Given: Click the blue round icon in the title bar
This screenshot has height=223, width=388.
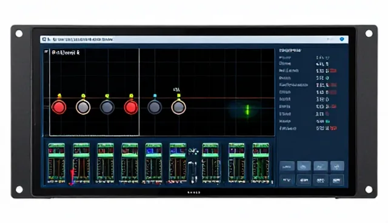Looking at the screenshot, I should tap(342, 39).
